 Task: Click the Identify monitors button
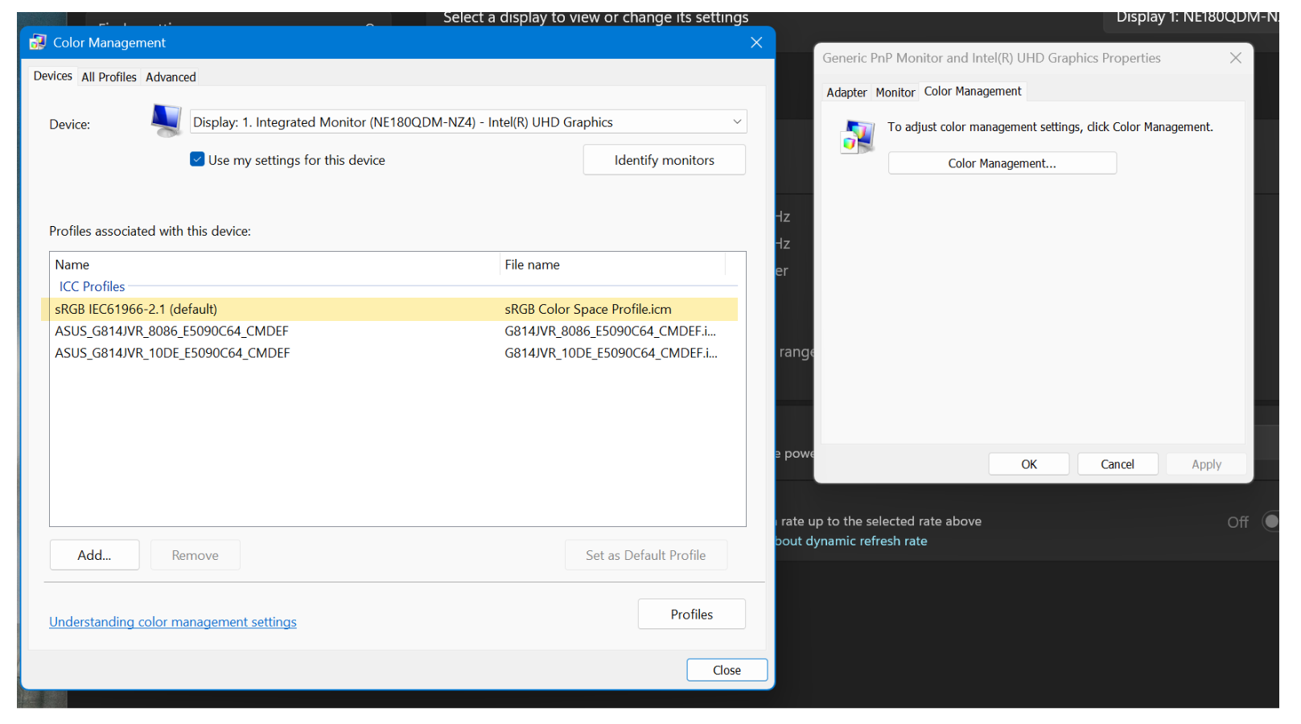point(665,160)
